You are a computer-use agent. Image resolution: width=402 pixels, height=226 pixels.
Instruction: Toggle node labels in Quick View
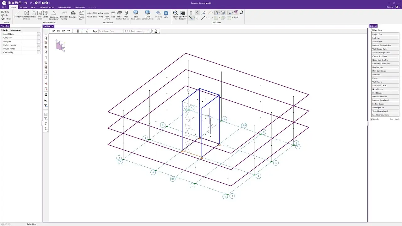point(191,18)
